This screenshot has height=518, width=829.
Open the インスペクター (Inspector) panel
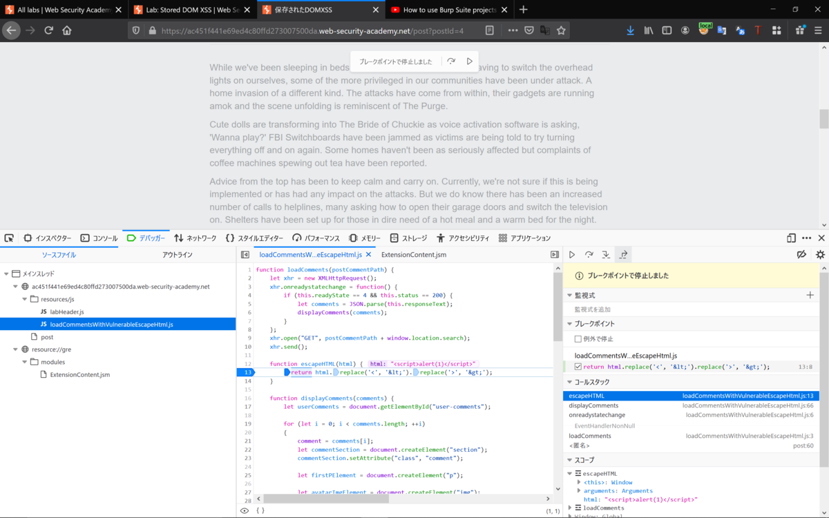click(48, 238)
